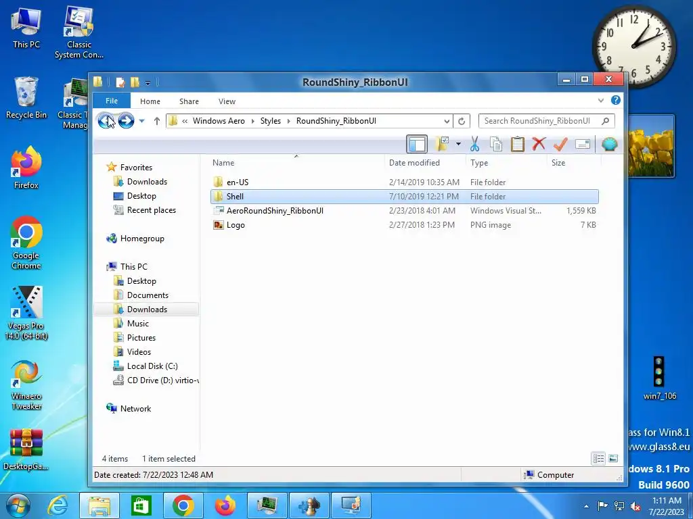Paste with the clipboard icon

517,144
